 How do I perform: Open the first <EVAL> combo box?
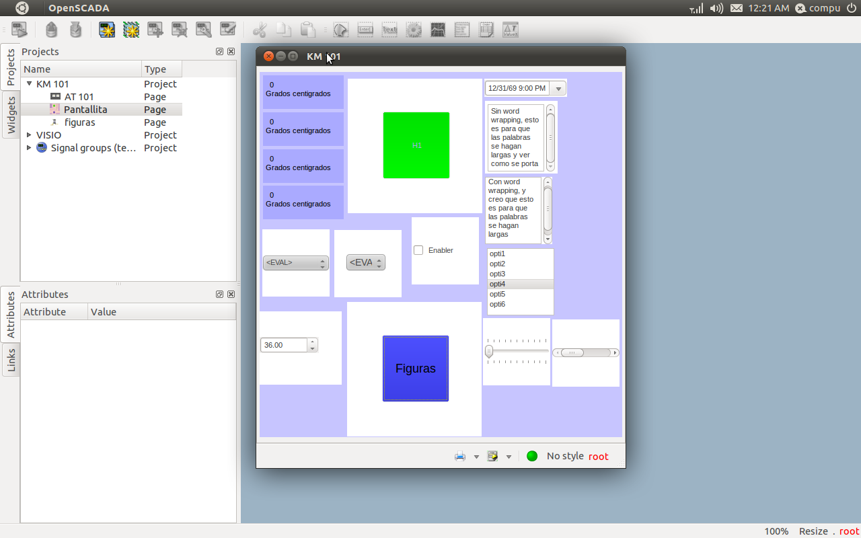click(x=295, y=263)
